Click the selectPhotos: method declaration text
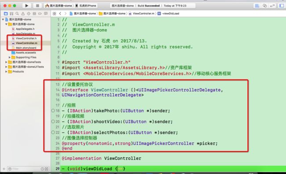The image size is (286, 174). point(120,132)
